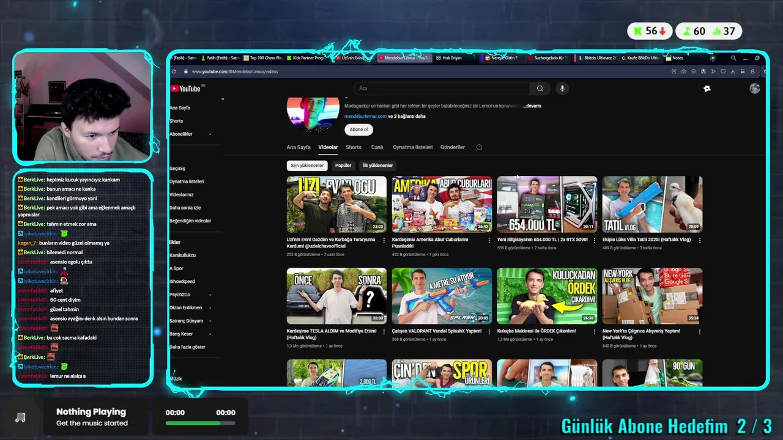Viewport: 783px width, 440px height.
Task: Open channel search magnifier next to Gönderiler
Action: [x=479, y=147]
